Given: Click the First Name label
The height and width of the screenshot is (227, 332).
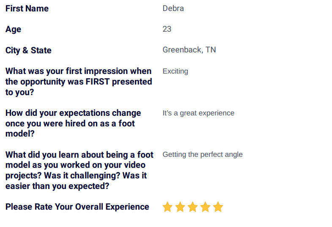Looking at the screenshot, I should [x=27, y=8].
